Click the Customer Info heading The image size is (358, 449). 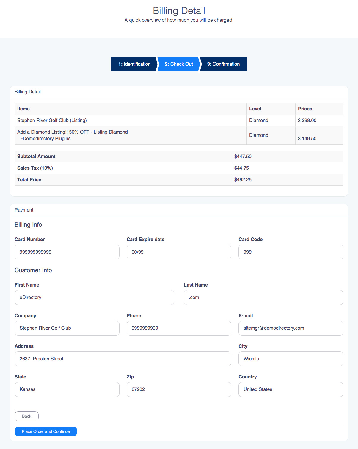coord(33,270)
